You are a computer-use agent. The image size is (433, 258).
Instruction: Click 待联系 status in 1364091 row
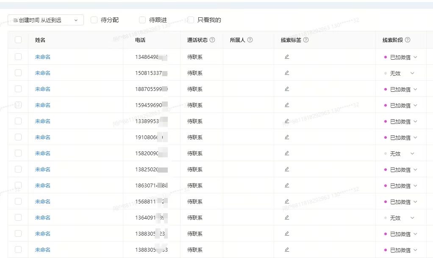pos(195,217)
